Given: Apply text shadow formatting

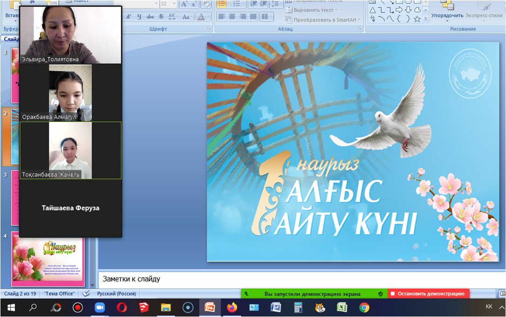Looking at the screenshot, I should pyautogui.click(x=161, y=17).
